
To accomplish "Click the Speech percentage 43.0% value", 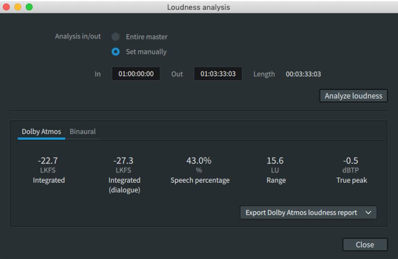I will 199,161.
